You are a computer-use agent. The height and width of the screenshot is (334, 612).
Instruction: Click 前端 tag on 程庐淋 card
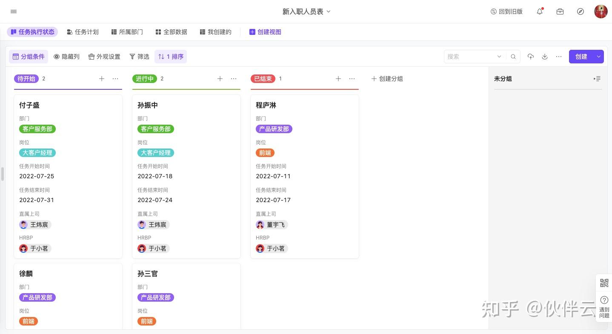coord(265,153)
